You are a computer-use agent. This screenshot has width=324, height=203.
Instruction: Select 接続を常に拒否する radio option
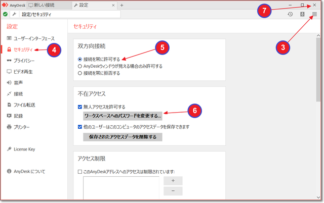click(x=79, y=73)
